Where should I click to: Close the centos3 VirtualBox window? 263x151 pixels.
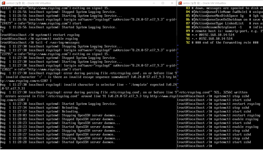point(172,3)
